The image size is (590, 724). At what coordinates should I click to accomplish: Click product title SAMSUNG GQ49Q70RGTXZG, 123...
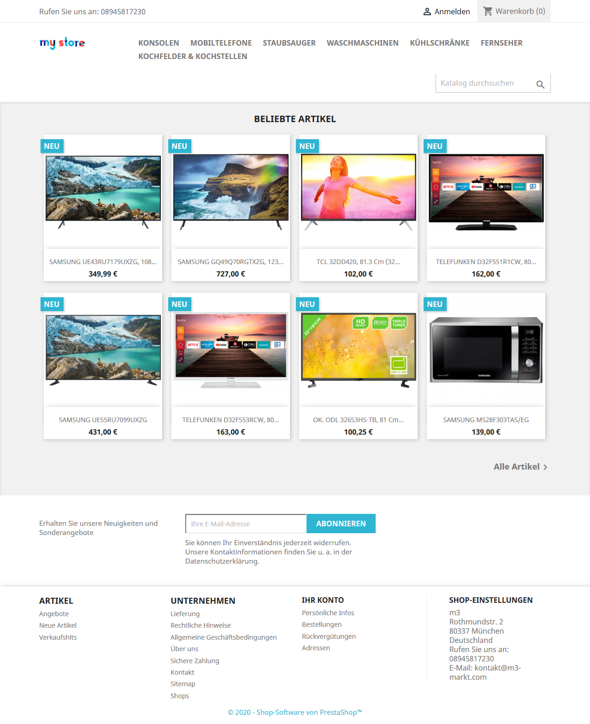tap(230, 262)
